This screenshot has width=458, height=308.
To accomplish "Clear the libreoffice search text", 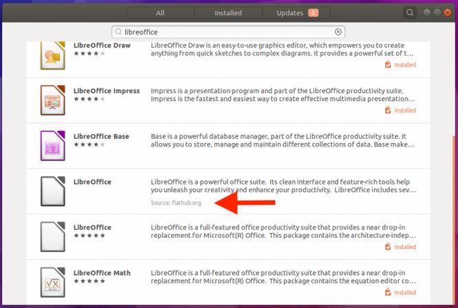I will (338, 32).
